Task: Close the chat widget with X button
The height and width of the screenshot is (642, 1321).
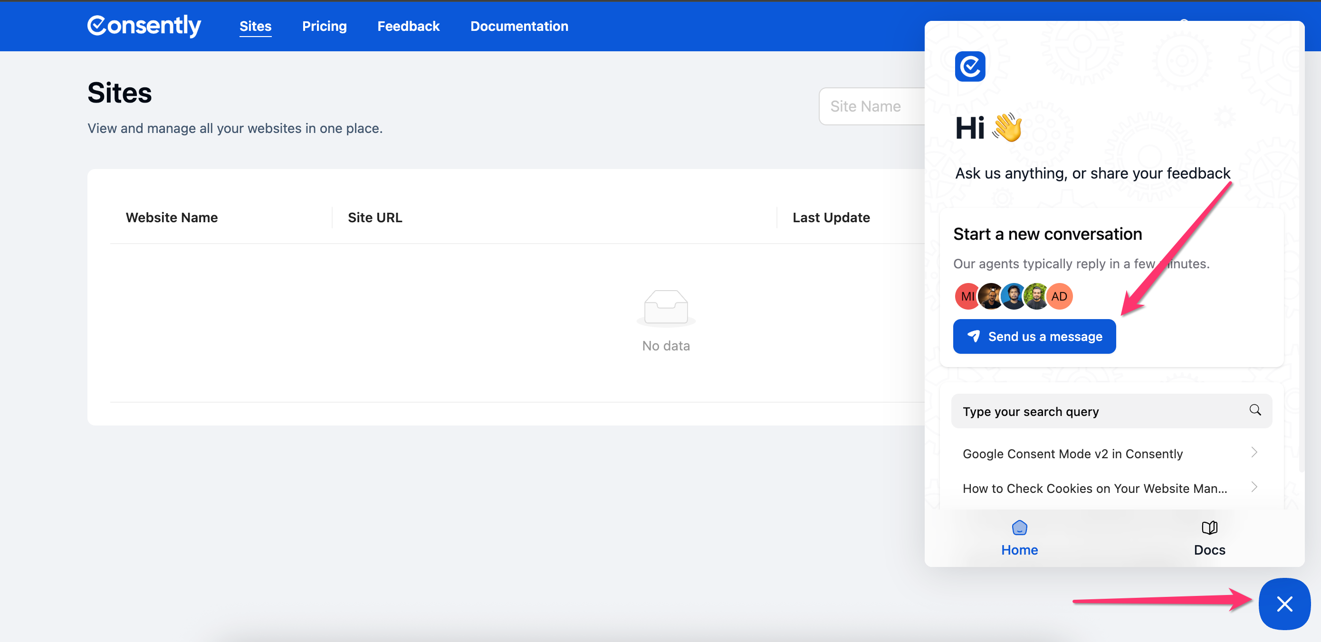Action: point(1283,604)
